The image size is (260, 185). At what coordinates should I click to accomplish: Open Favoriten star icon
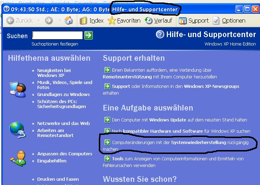pyautogui.click(x=112, y=20)
